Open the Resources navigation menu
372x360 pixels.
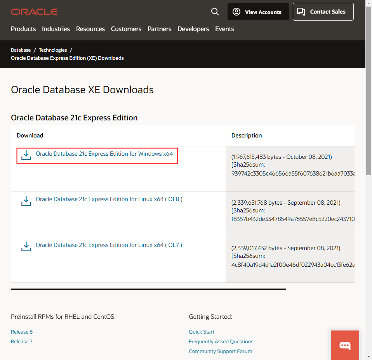click(90, 29)
